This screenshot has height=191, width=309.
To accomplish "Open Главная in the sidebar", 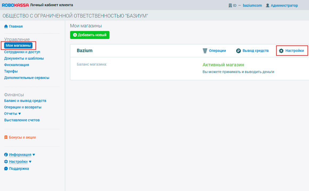I will pos(16,26).
